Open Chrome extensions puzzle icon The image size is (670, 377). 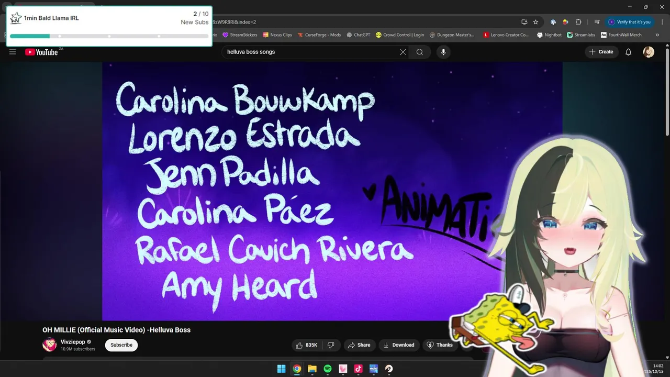[578, 22]
